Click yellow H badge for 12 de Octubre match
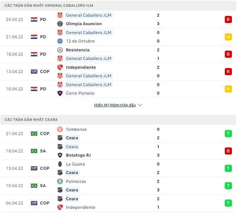The height and width of the screenshot is (213, 239). (228, 37)
